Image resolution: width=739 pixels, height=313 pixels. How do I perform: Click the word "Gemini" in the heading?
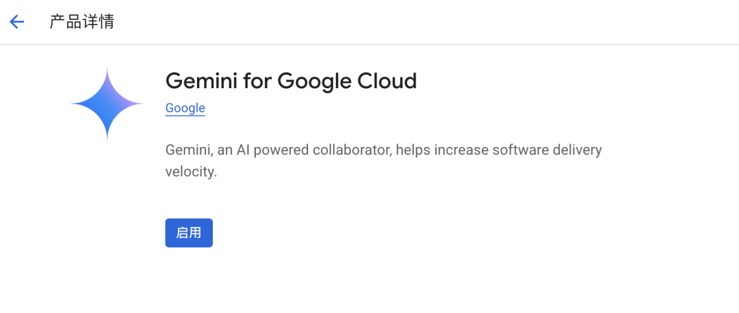coord(201,81)
